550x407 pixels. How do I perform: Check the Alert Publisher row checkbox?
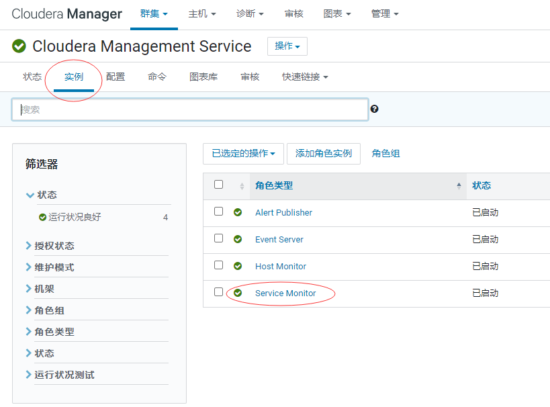pos(218,211)
